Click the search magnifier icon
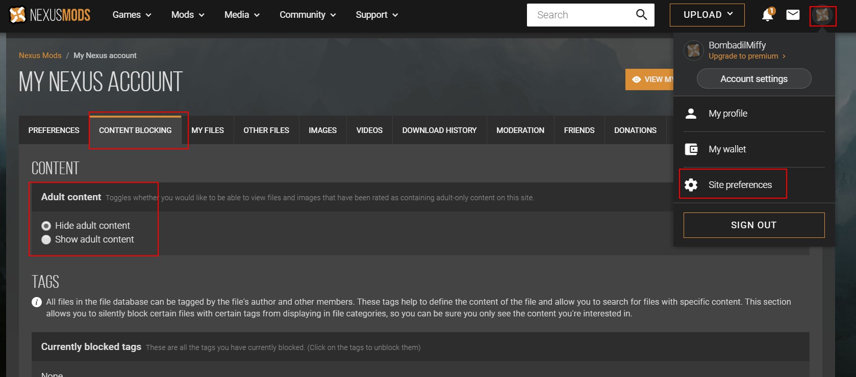The height and width of the screenshot is (377, 856). click(641, 15)
